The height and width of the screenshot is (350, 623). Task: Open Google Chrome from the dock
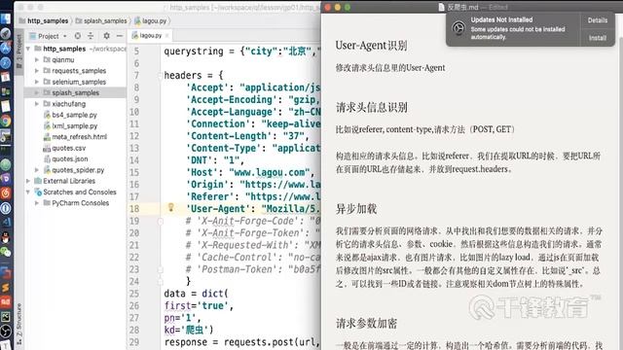pos(6,121)
